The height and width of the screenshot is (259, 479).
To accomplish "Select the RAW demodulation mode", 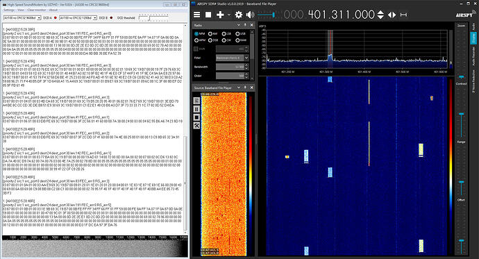I will tap(240, 40).
